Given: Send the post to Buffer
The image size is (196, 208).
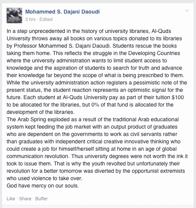Looking at the screenshot, I should point(42,199).
